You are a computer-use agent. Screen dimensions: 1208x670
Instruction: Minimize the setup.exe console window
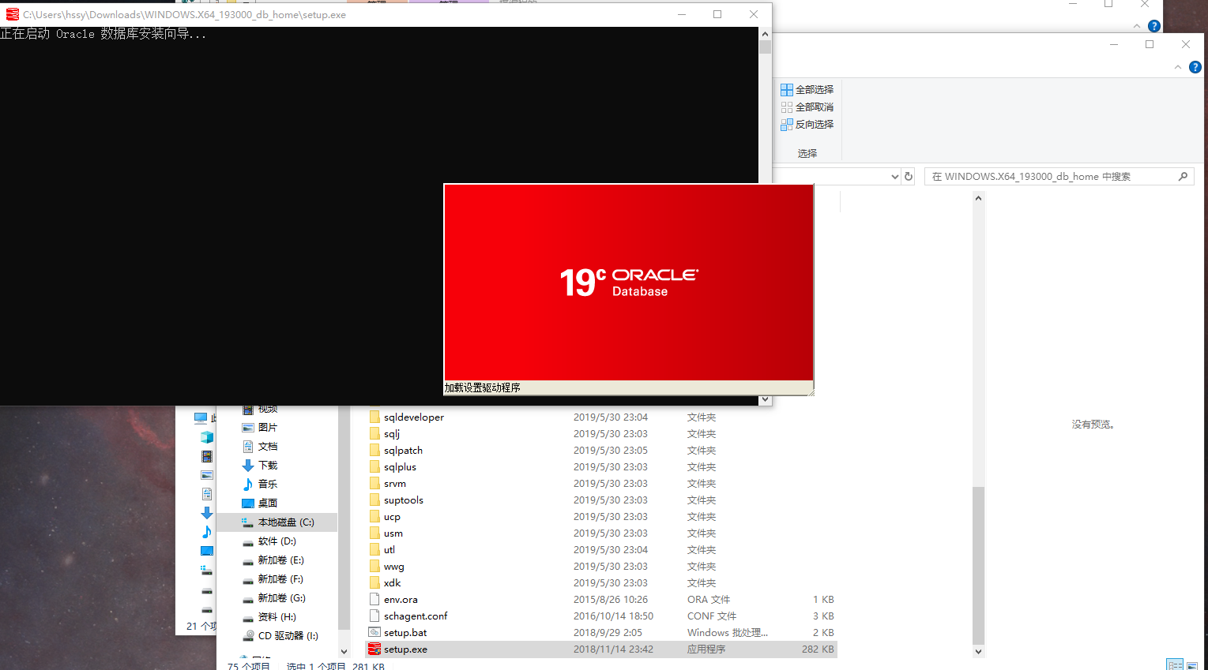tap(681, 14)
